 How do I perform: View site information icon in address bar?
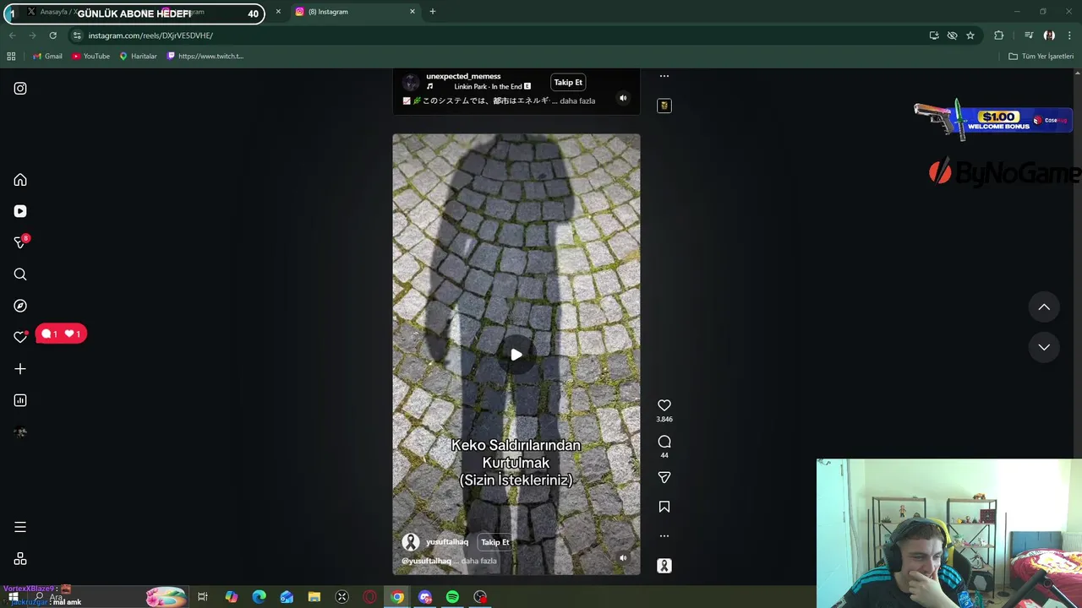tap(77, 35)
